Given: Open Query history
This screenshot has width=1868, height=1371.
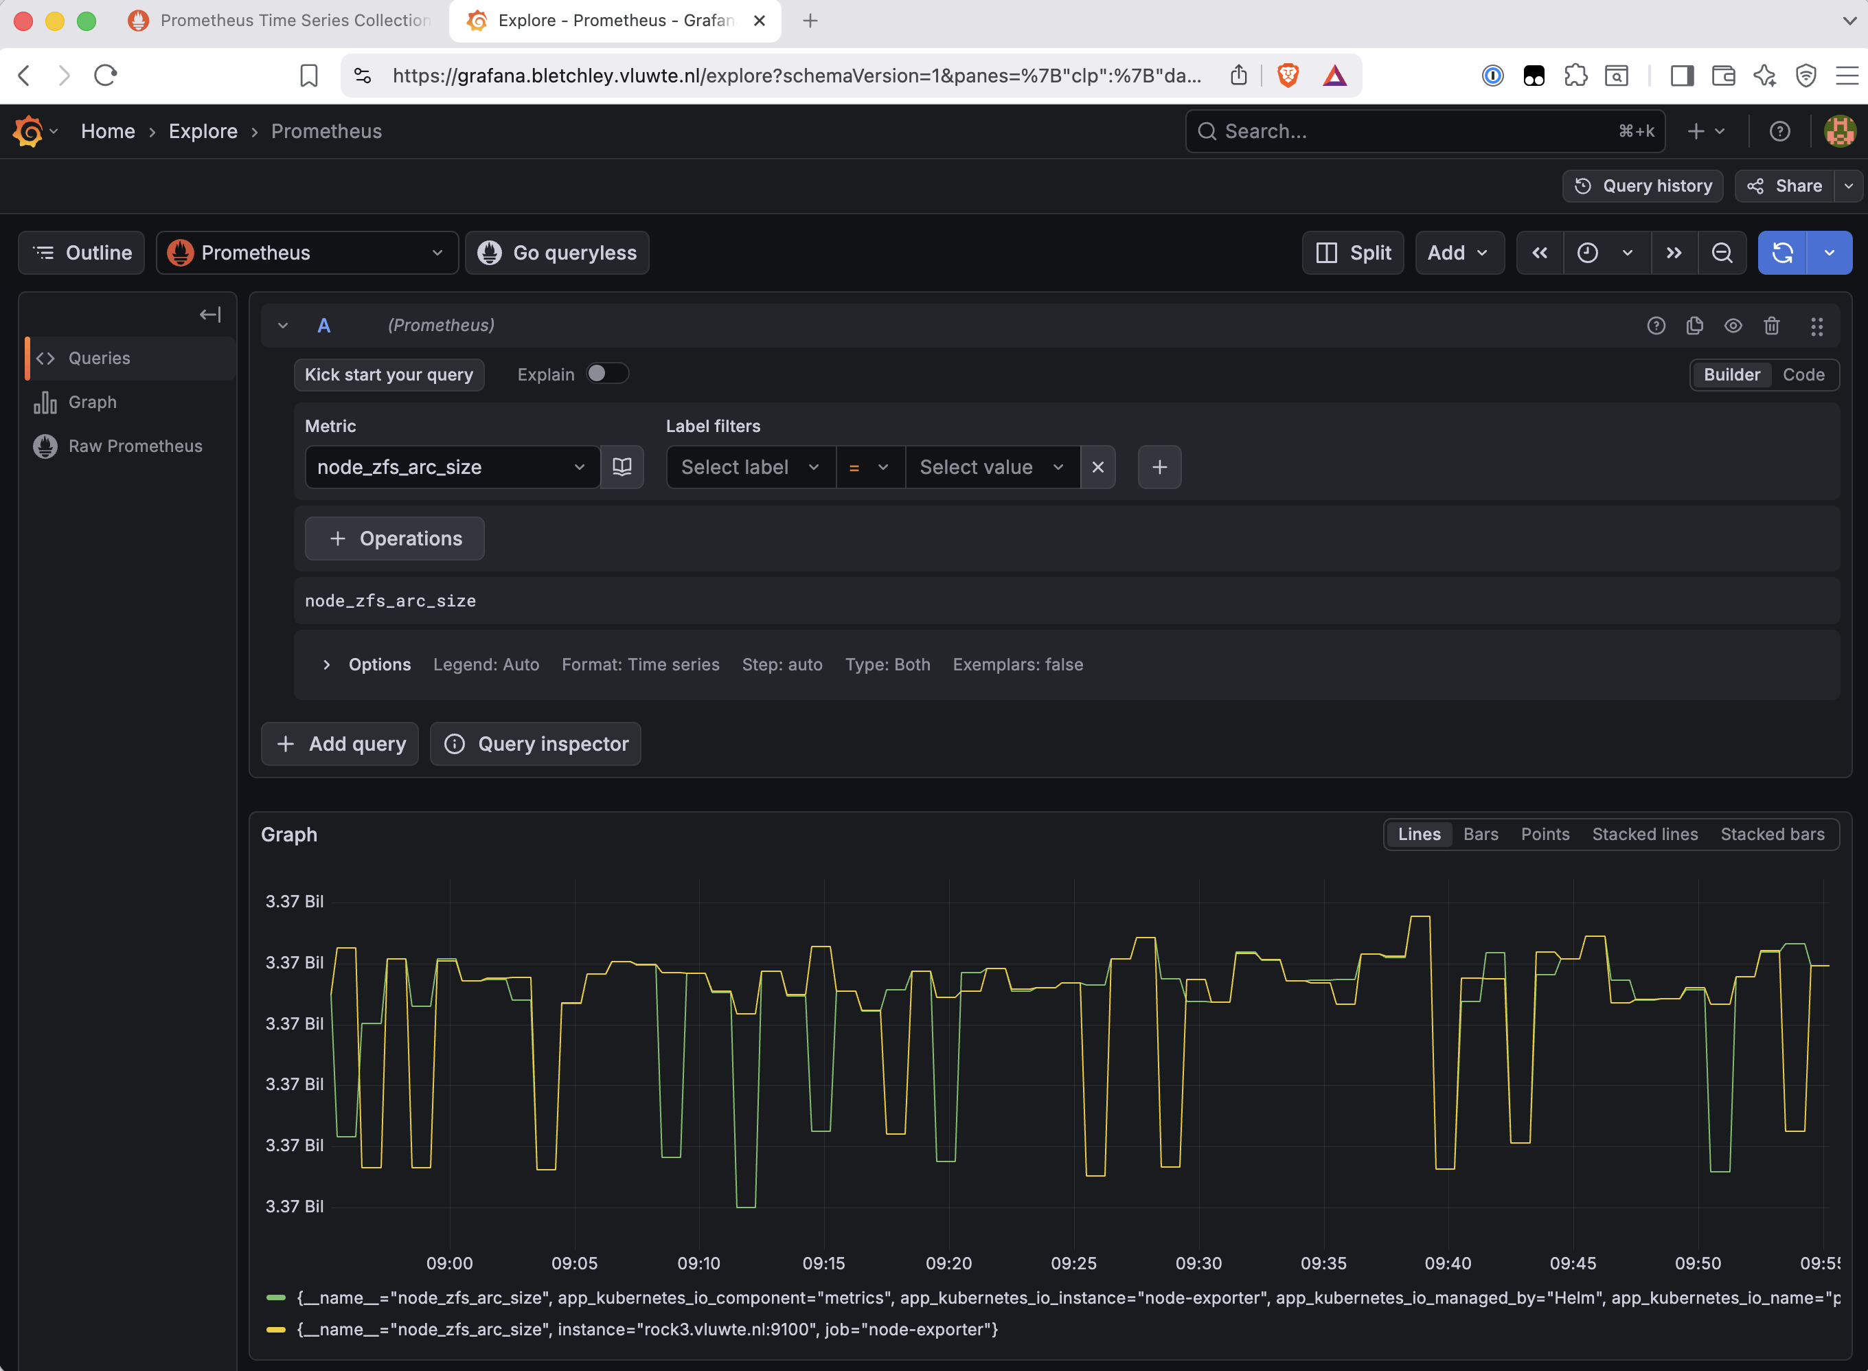Looking at the screenshot, I should [1642, 186].
